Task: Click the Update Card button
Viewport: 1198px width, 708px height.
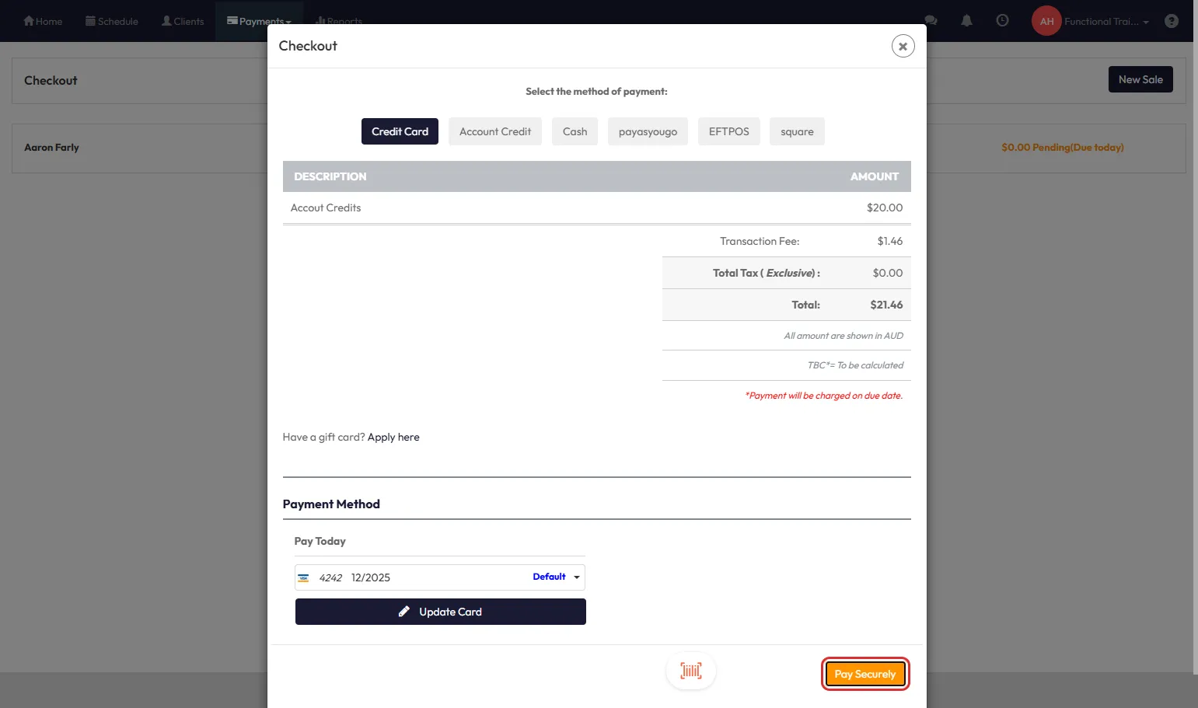Action: point(440,612)
